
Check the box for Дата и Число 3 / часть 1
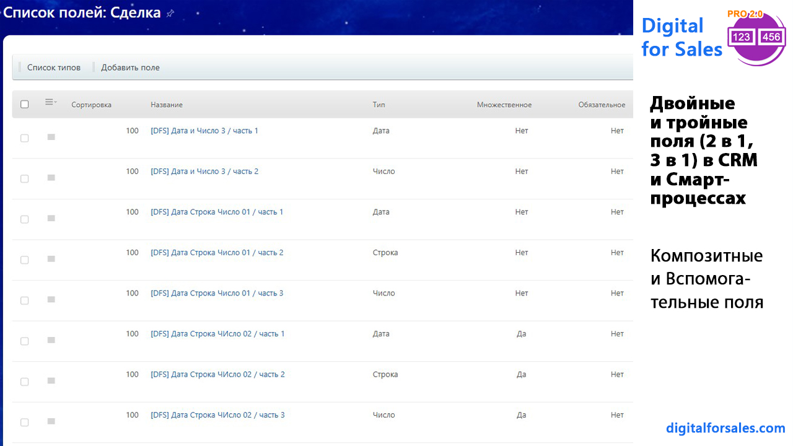click(x=25, y=138)
